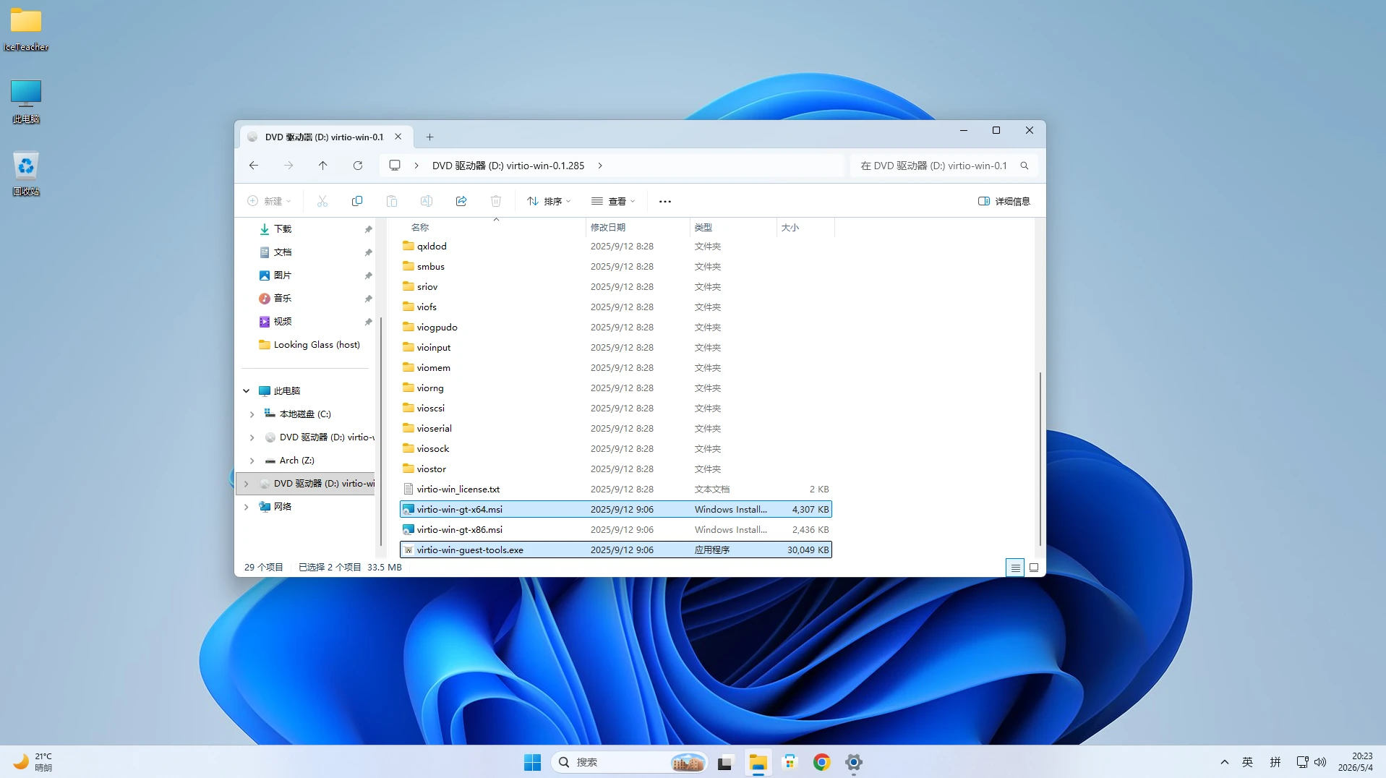
Task: Open Chrome from the taskbar
Action: [821, 762]
